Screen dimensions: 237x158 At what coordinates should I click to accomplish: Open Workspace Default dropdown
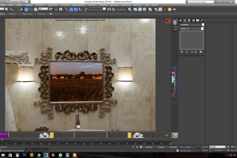pyautogui.click(x=19, y=2)
